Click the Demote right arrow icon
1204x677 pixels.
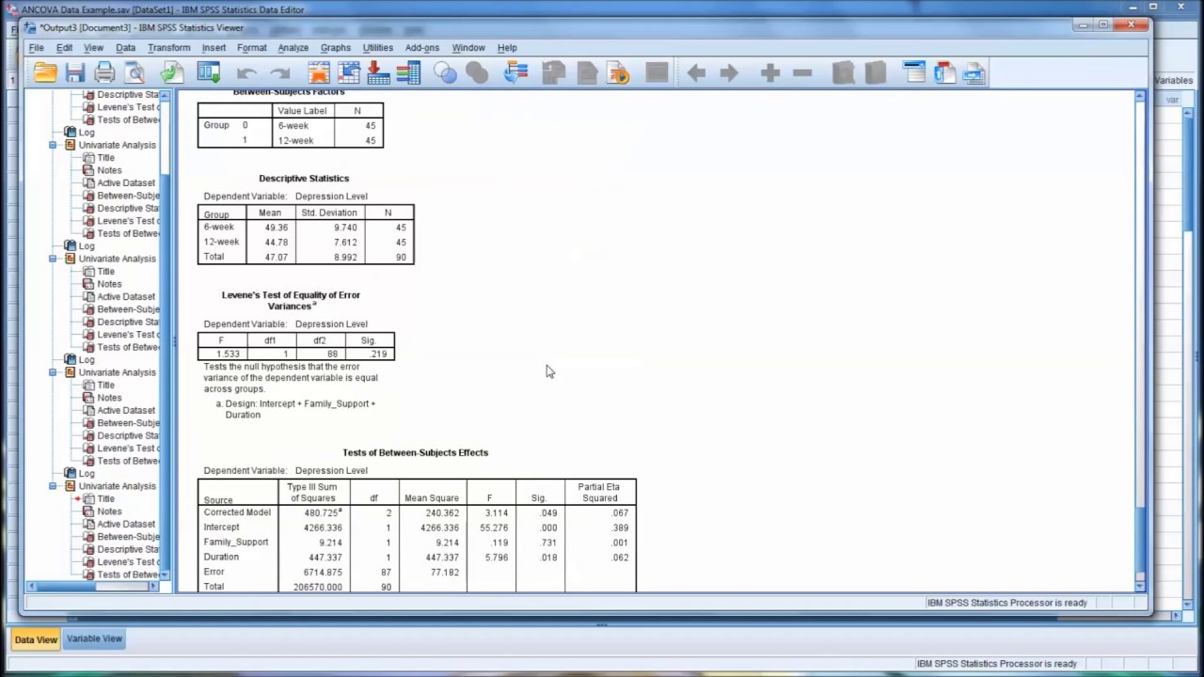(729, 73)
